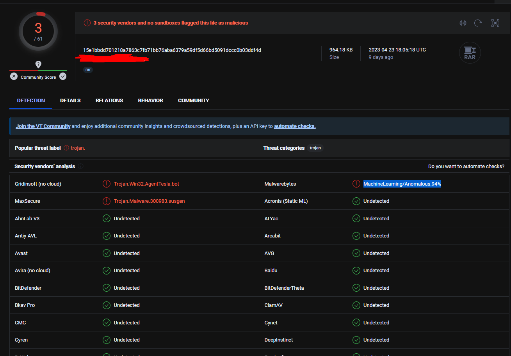Click the Avast green check icon
Screen dimensions: 511x356
[x=107, y=253]
